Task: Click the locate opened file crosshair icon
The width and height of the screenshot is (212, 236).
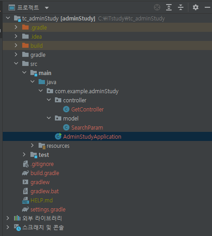Action: [x=157, y=7]
